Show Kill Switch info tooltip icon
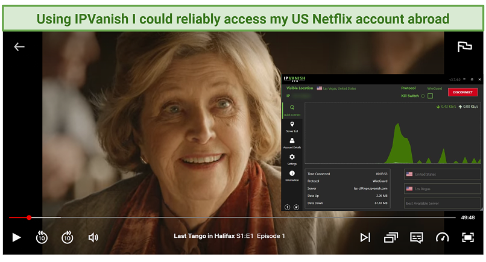Image resolution: width=486 pixels, height=262 pixels. (x=423, y=96)
